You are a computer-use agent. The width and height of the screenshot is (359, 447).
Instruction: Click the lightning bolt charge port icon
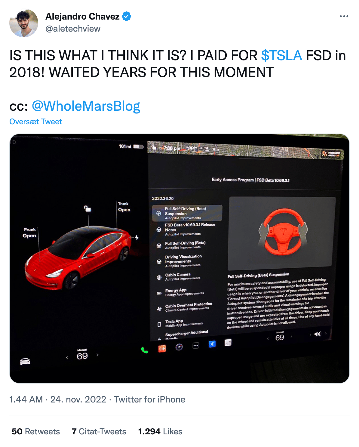[137, 237]
